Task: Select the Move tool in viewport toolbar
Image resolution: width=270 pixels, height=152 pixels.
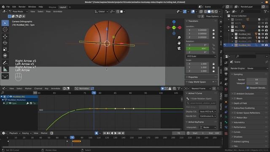Action: 5,36
